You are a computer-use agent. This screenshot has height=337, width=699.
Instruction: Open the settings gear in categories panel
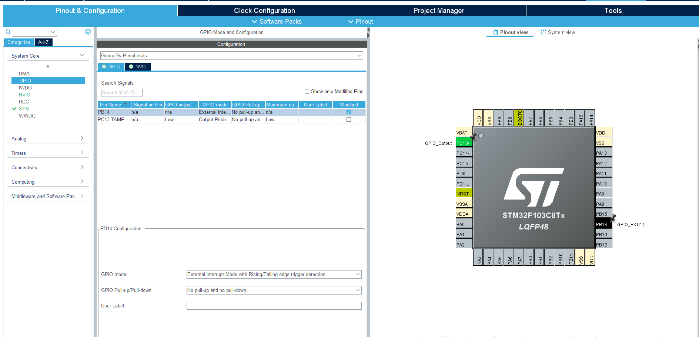point(88,32)
